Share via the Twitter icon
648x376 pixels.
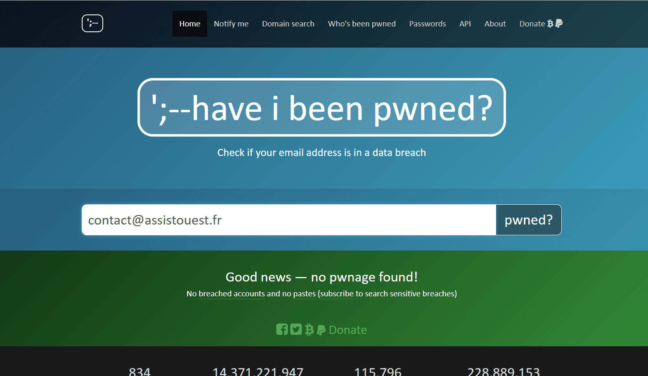coord(296,329)
